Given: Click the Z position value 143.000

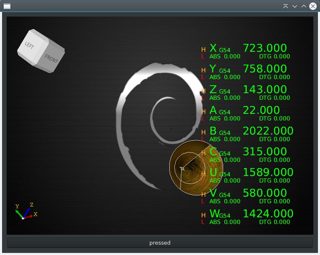Looking at the screenshot, I should (265, 90).
